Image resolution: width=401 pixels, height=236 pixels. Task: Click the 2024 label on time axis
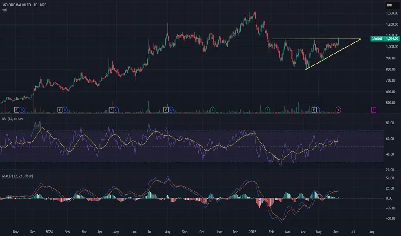click(49, 232)
